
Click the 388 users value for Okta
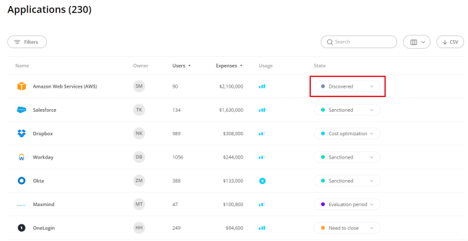177,181
